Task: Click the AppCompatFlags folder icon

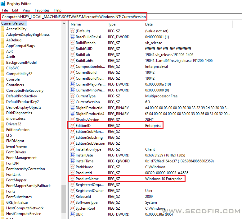Action: [2, 46]
